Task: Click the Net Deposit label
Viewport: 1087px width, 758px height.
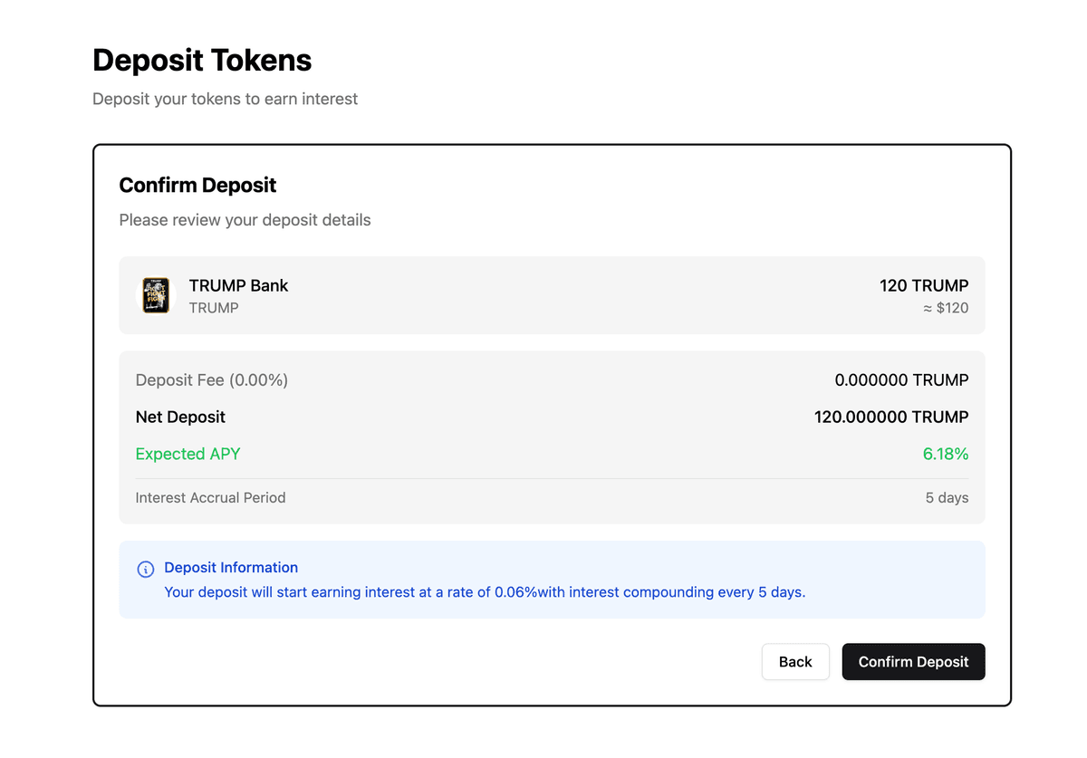Action: click(x=180, y=417)
